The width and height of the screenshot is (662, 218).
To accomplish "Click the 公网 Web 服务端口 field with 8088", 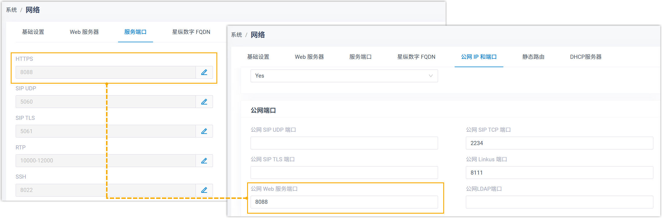I will (344, 202).
